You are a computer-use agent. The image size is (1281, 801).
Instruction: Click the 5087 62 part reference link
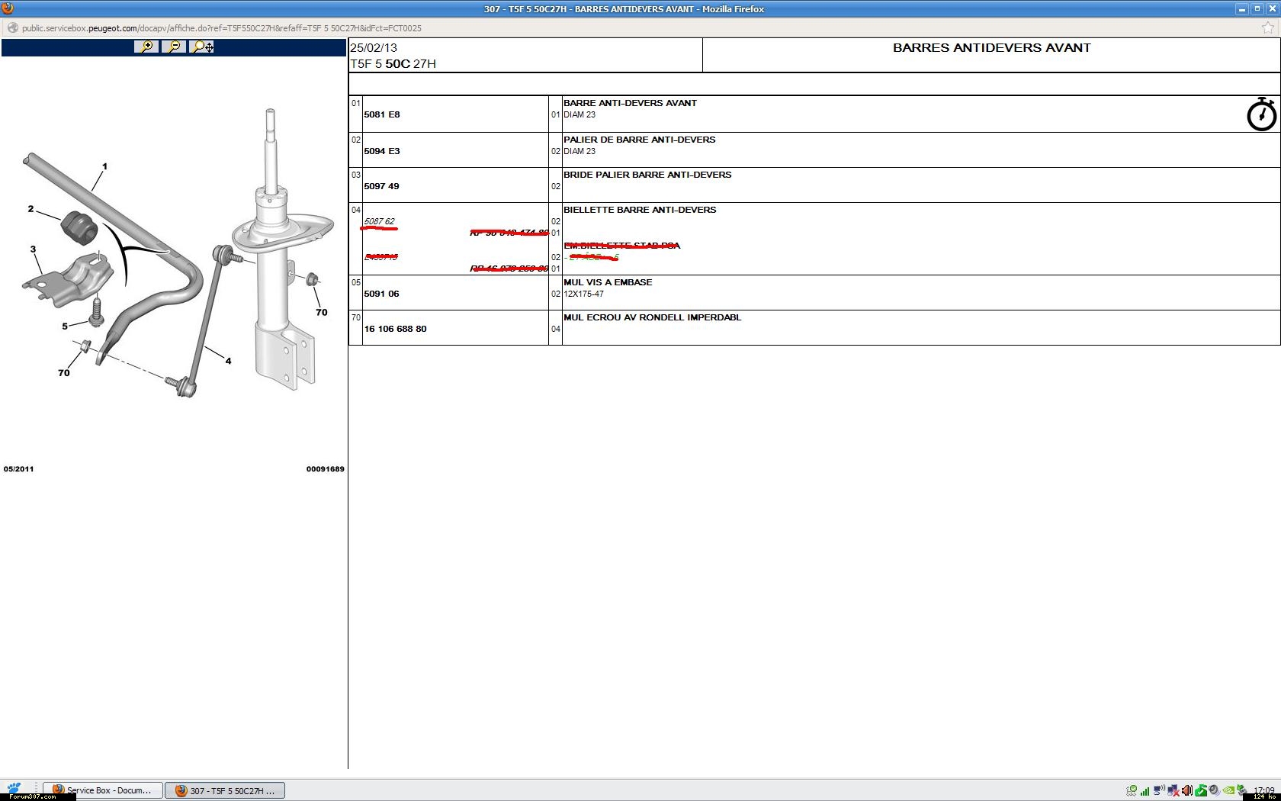click(x=379, y=221)
